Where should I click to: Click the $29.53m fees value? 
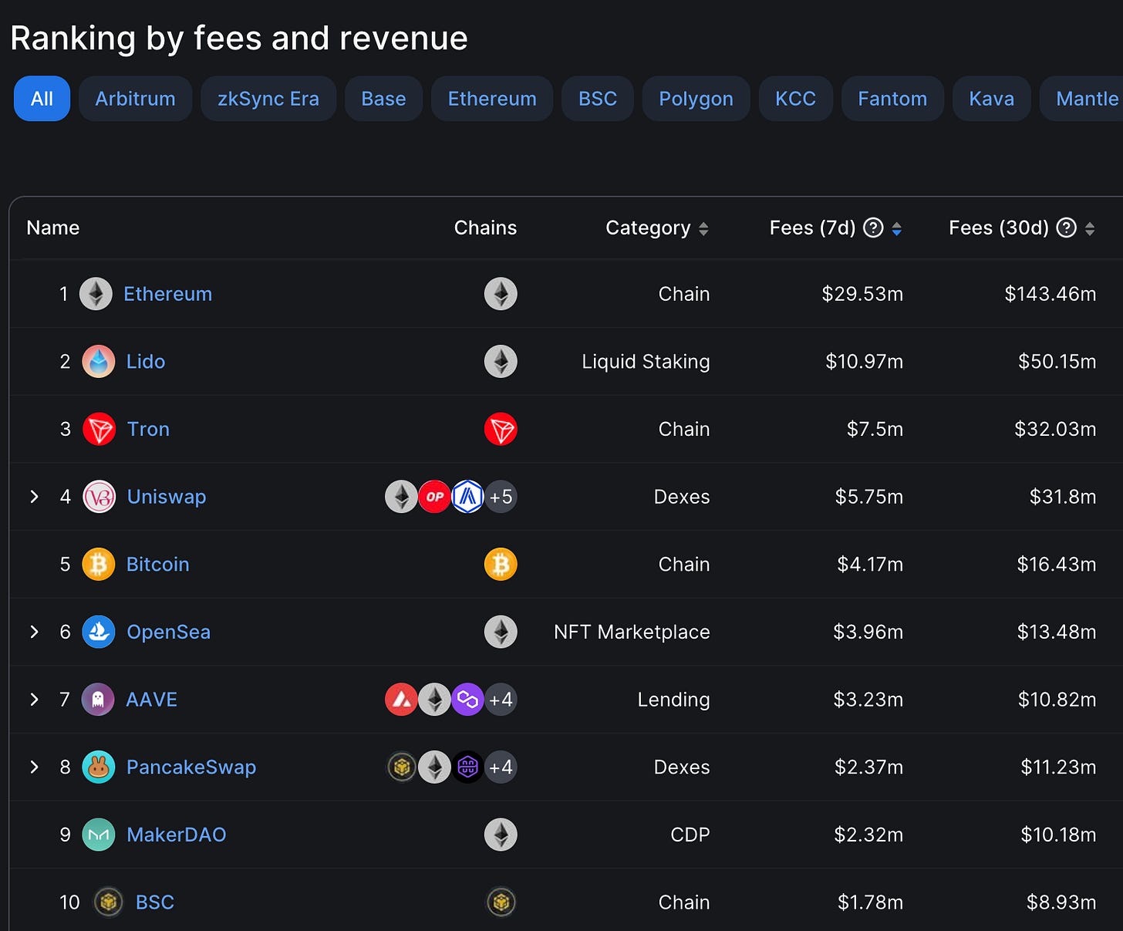pyautogui.click(x=862, y=294)
